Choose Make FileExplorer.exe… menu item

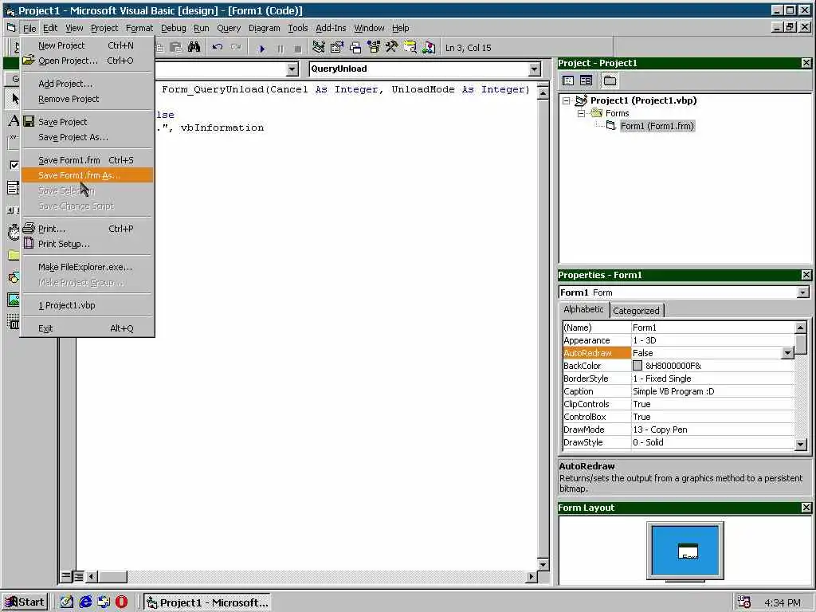(x=88, y=267)
